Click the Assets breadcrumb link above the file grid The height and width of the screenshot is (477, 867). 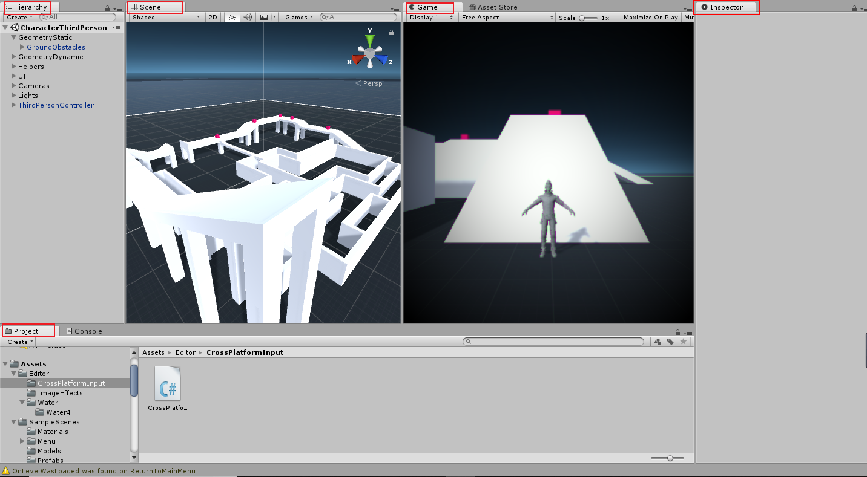(x=153, y=352)
